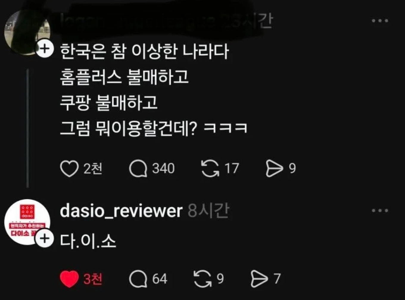Follow dasio_reviewer via plus badge on avatar

(44, 238)
